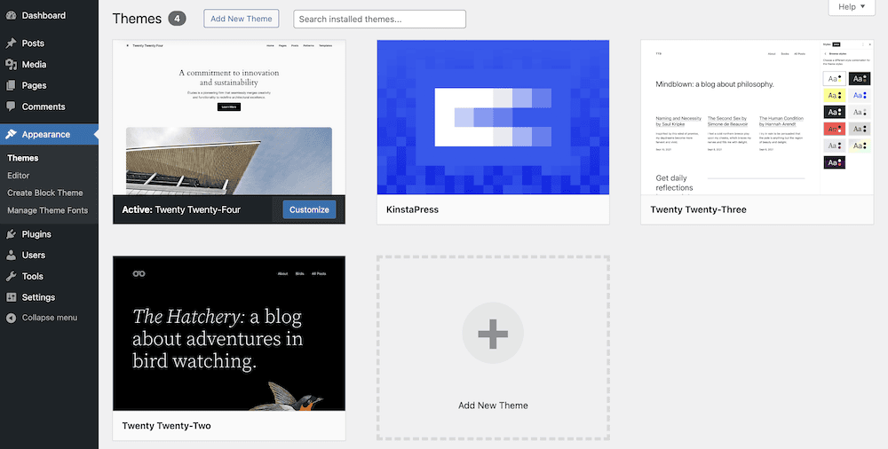Screen dimensions: 888x449
Task: Click the Settings sliders icon
Action: 11,297
